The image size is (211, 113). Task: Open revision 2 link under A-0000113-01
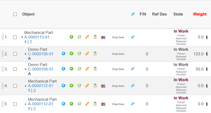(31, 42)
